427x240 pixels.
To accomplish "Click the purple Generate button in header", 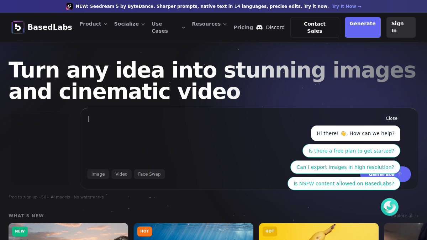I will 363,27.
